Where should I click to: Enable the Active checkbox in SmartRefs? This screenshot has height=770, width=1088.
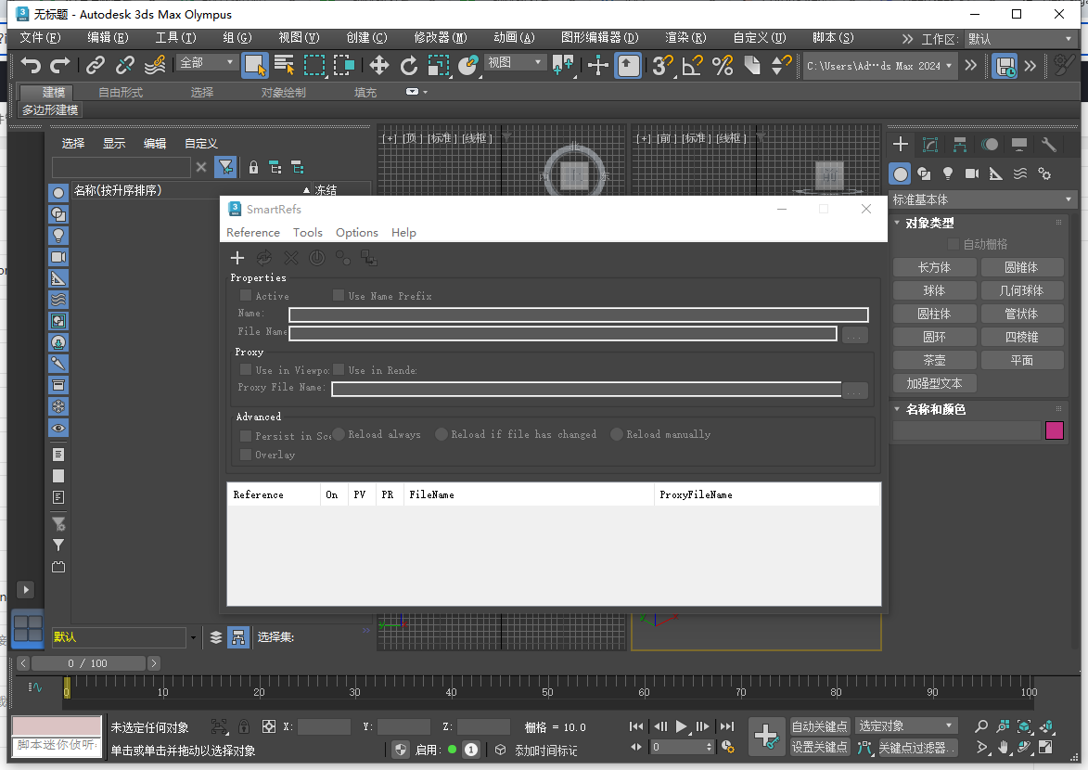tap(245, 295)
